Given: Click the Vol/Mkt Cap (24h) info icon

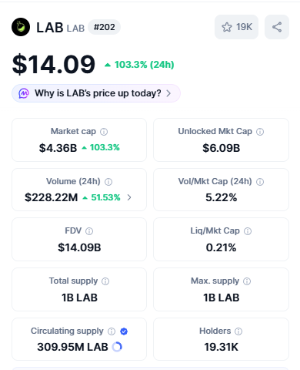Looking at the screenshot, I should tap(260, 182).
